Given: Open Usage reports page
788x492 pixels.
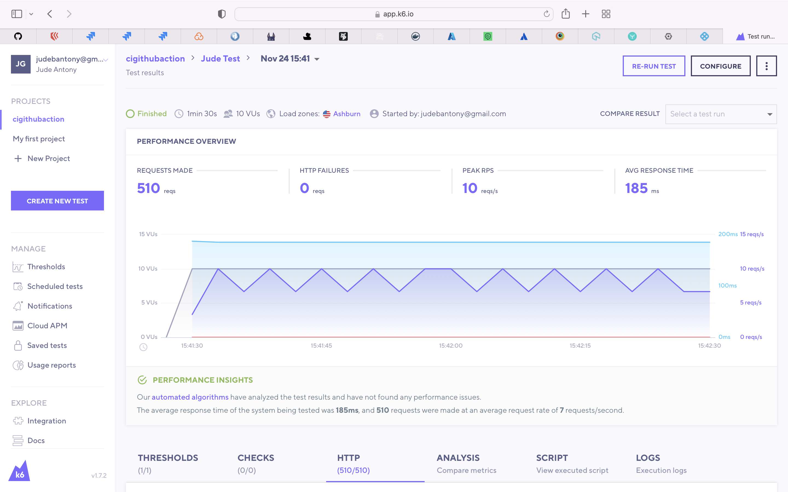Looking at the screenshot, I should click(51, 365).
